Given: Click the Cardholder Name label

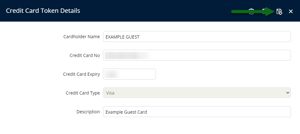Looking at the screenshot, I should click(x=81, y=37).
